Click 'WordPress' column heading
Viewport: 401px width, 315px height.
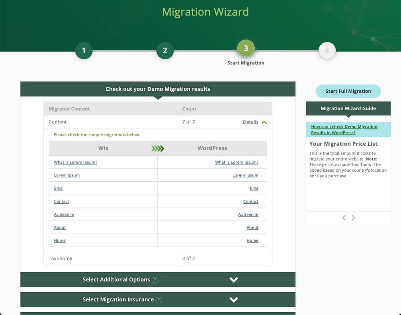point(212,148)
